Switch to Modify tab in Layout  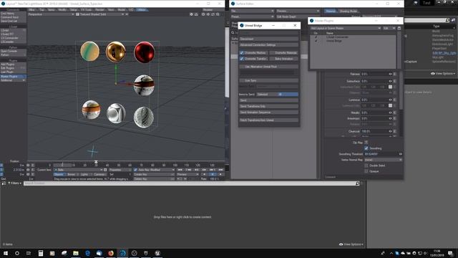click(x=62, y=9)
